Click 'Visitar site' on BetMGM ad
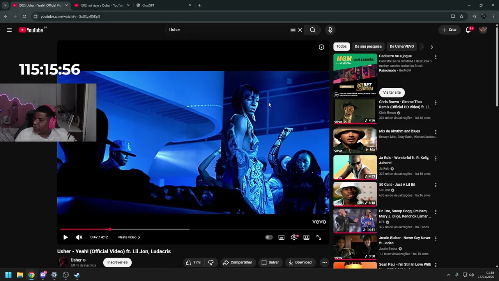499x281 pixels. (x=392, y=92)
